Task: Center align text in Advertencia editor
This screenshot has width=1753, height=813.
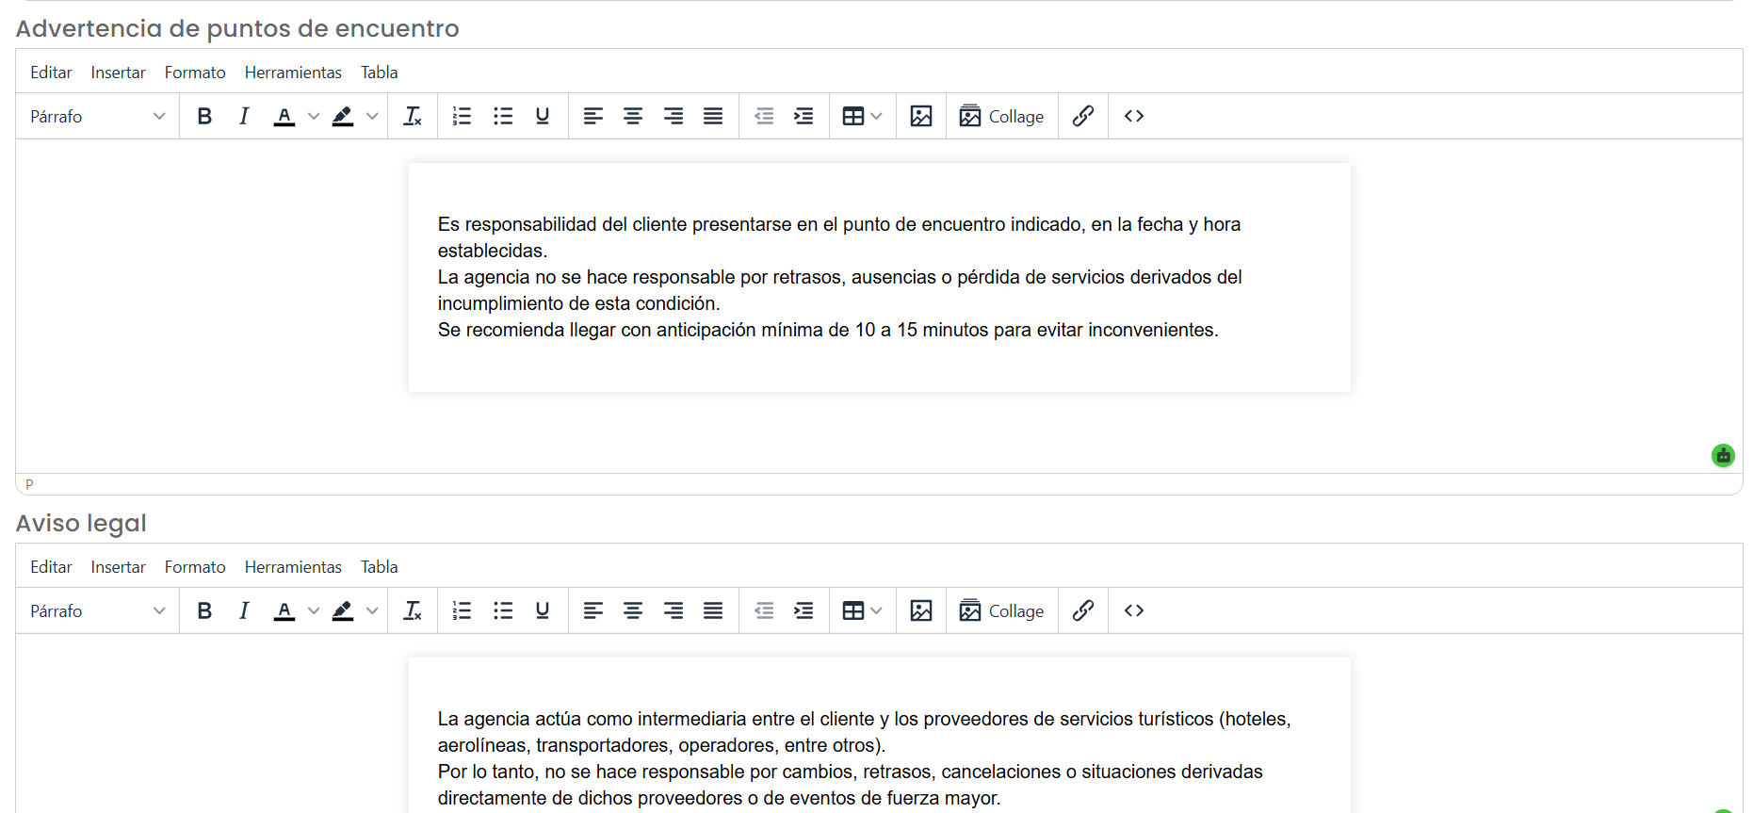Action: (633, 116)
